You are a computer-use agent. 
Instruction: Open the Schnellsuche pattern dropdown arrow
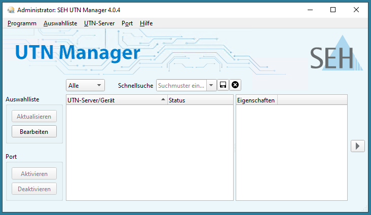211,85
